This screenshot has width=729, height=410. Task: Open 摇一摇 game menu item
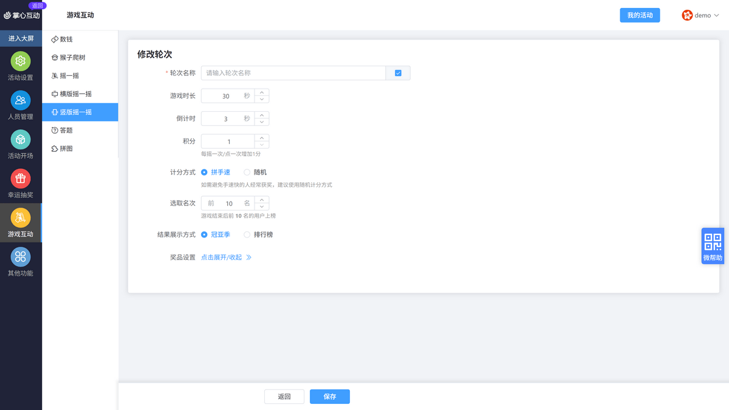click(80, 75)
